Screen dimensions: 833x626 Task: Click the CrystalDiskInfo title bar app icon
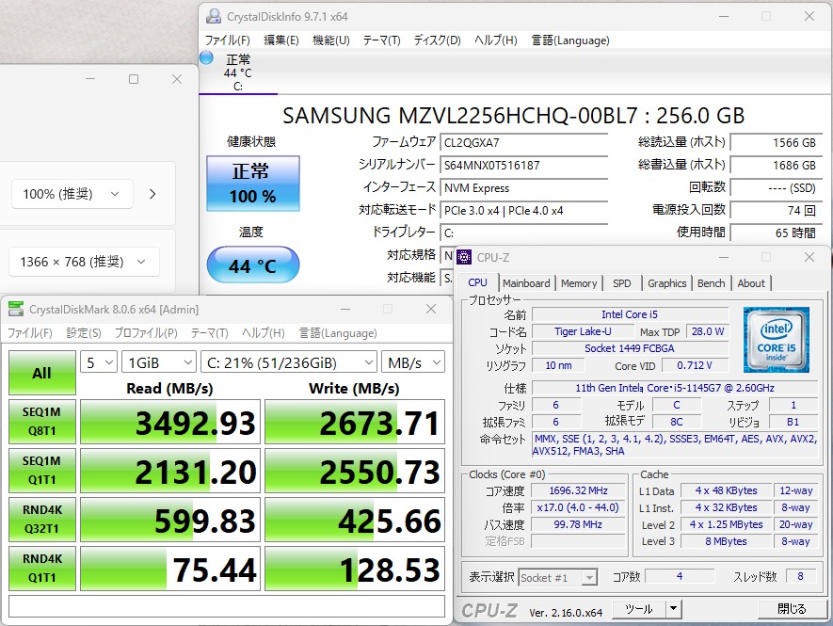214,16
